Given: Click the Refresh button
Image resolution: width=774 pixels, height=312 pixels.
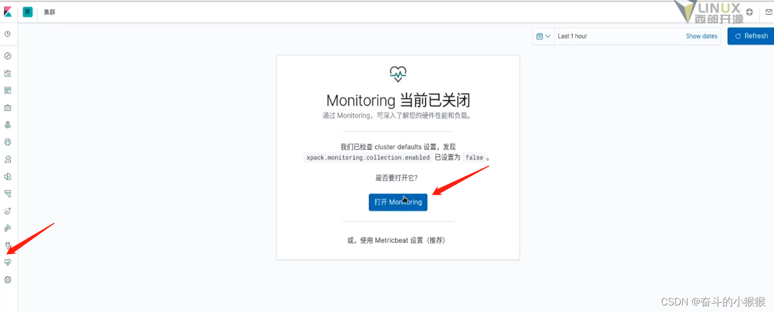Looking at the screenshot, I should (751, 36).
